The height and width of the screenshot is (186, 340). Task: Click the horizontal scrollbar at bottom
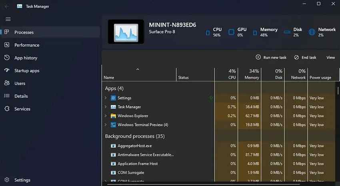203,184
